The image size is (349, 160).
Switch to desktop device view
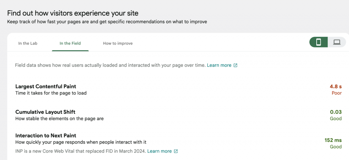[x=337, y=42]
